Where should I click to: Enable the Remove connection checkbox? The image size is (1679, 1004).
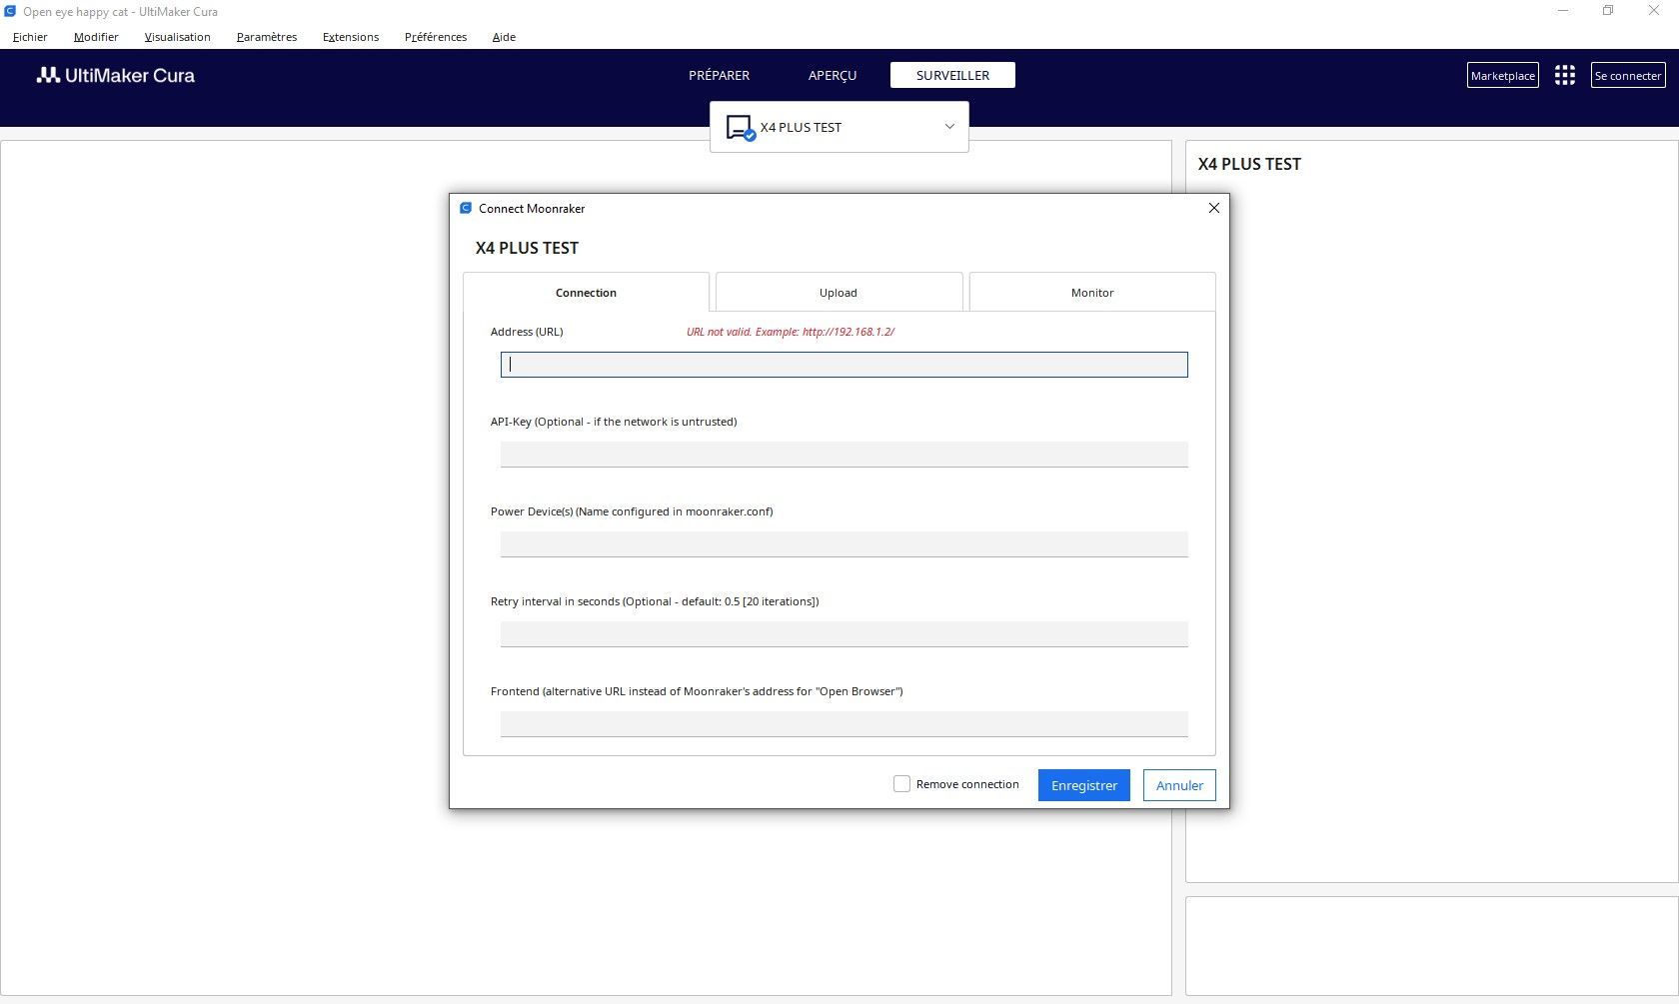pos(901,784)
